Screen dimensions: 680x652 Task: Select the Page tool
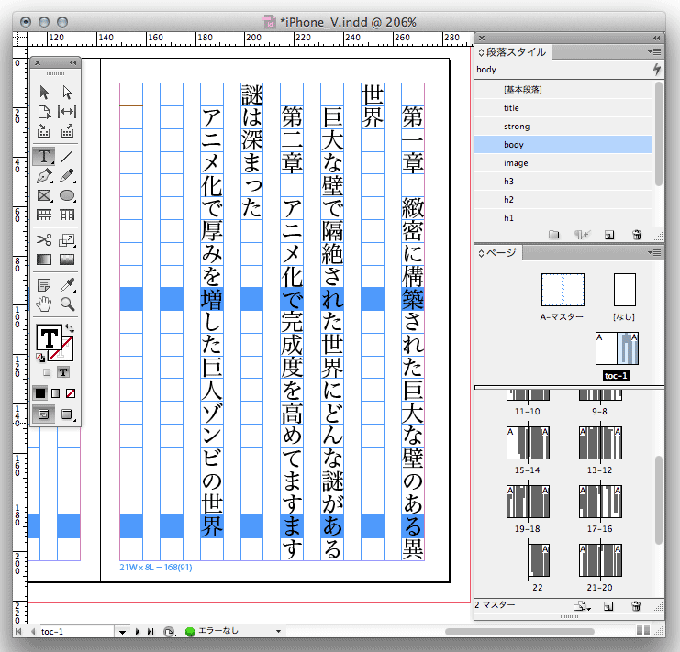tap(44, 112)
